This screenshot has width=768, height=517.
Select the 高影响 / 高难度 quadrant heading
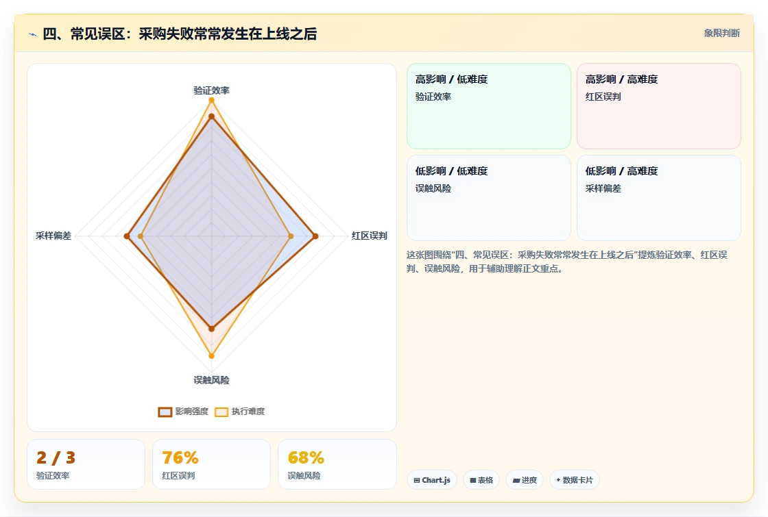[621, 79]
